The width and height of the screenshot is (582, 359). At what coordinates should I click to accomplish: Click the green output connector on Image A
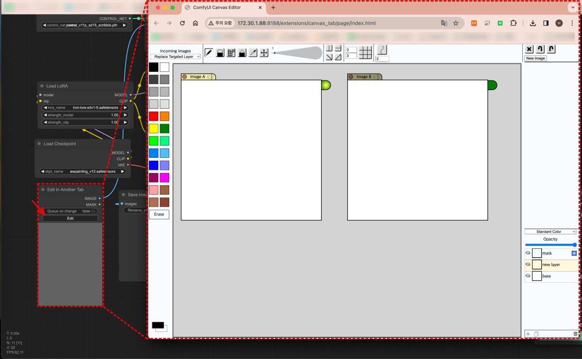click(325, 85)
